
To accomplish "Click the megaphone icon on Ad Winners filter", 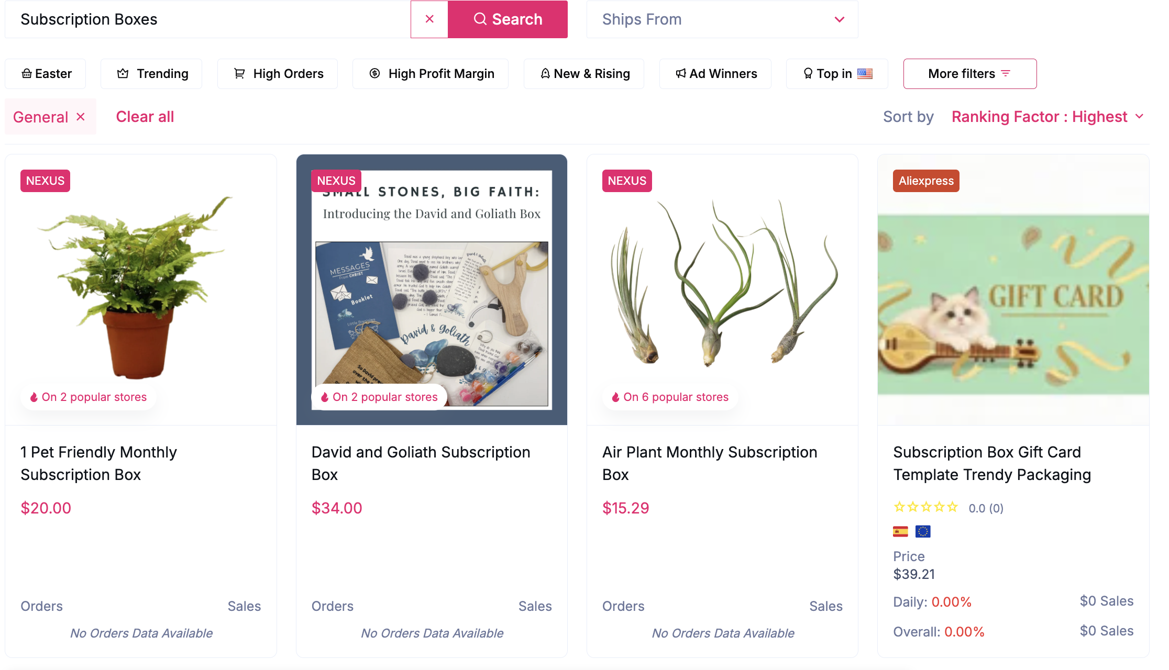I will 681,73.
